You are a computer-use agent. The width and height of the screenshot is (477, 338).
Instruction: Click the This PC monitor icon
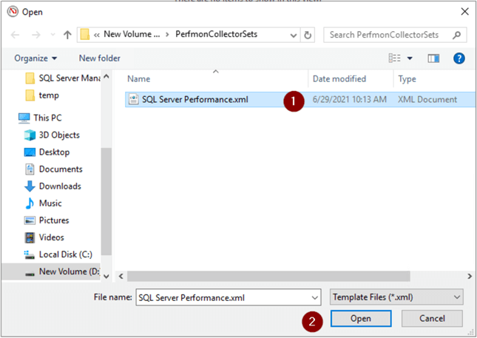pos(24,118)
